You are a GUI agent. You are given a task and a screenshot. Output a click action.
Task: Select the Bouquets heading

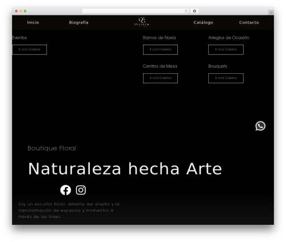click(x=217, y=66)
